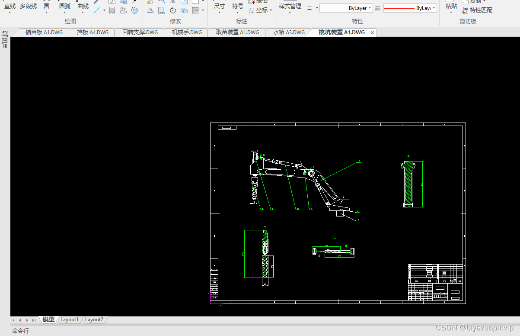Screen dimensions: 520x336
Task: Click the linetype icon beside ByLayer
Action: 377,8
